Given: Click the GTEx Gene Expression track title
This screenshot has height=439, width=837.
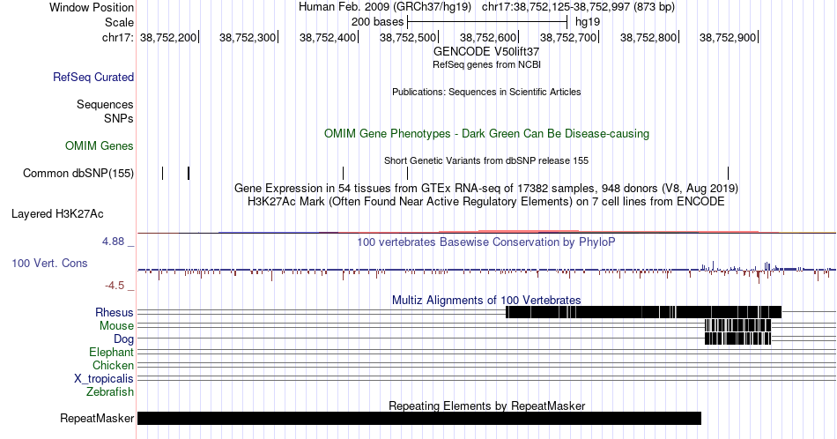Looking at the screenshot, I should pos(486,188).
